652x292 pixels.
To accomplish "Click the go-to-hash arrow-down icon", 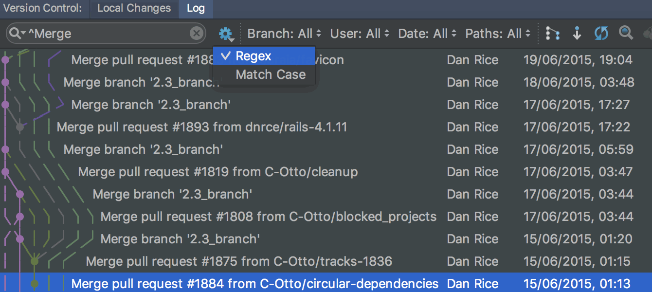I will pos(577,34).
